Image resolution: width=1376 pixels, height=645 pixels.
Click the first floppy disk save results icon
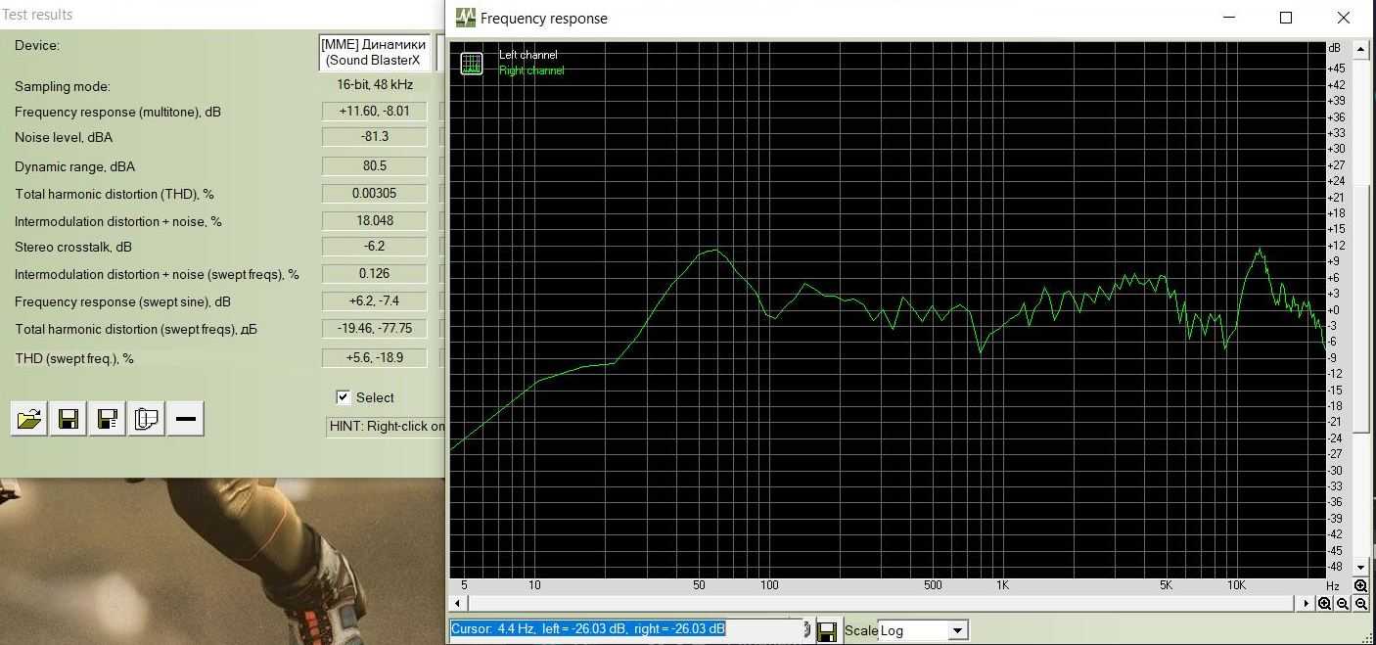click(69, 419)
